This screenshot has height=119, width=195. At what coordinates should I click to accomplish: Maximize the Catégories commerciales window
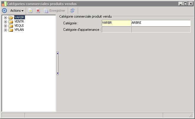[x=185, y=4]
